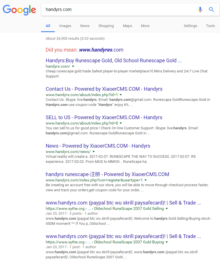Open the Maps tab
This screenshot has height=260, width=220.
click(127, 26)
